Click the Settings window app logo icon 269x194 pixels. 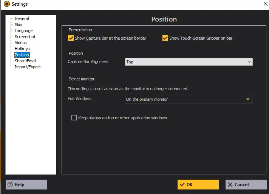(x=7, y=4)
